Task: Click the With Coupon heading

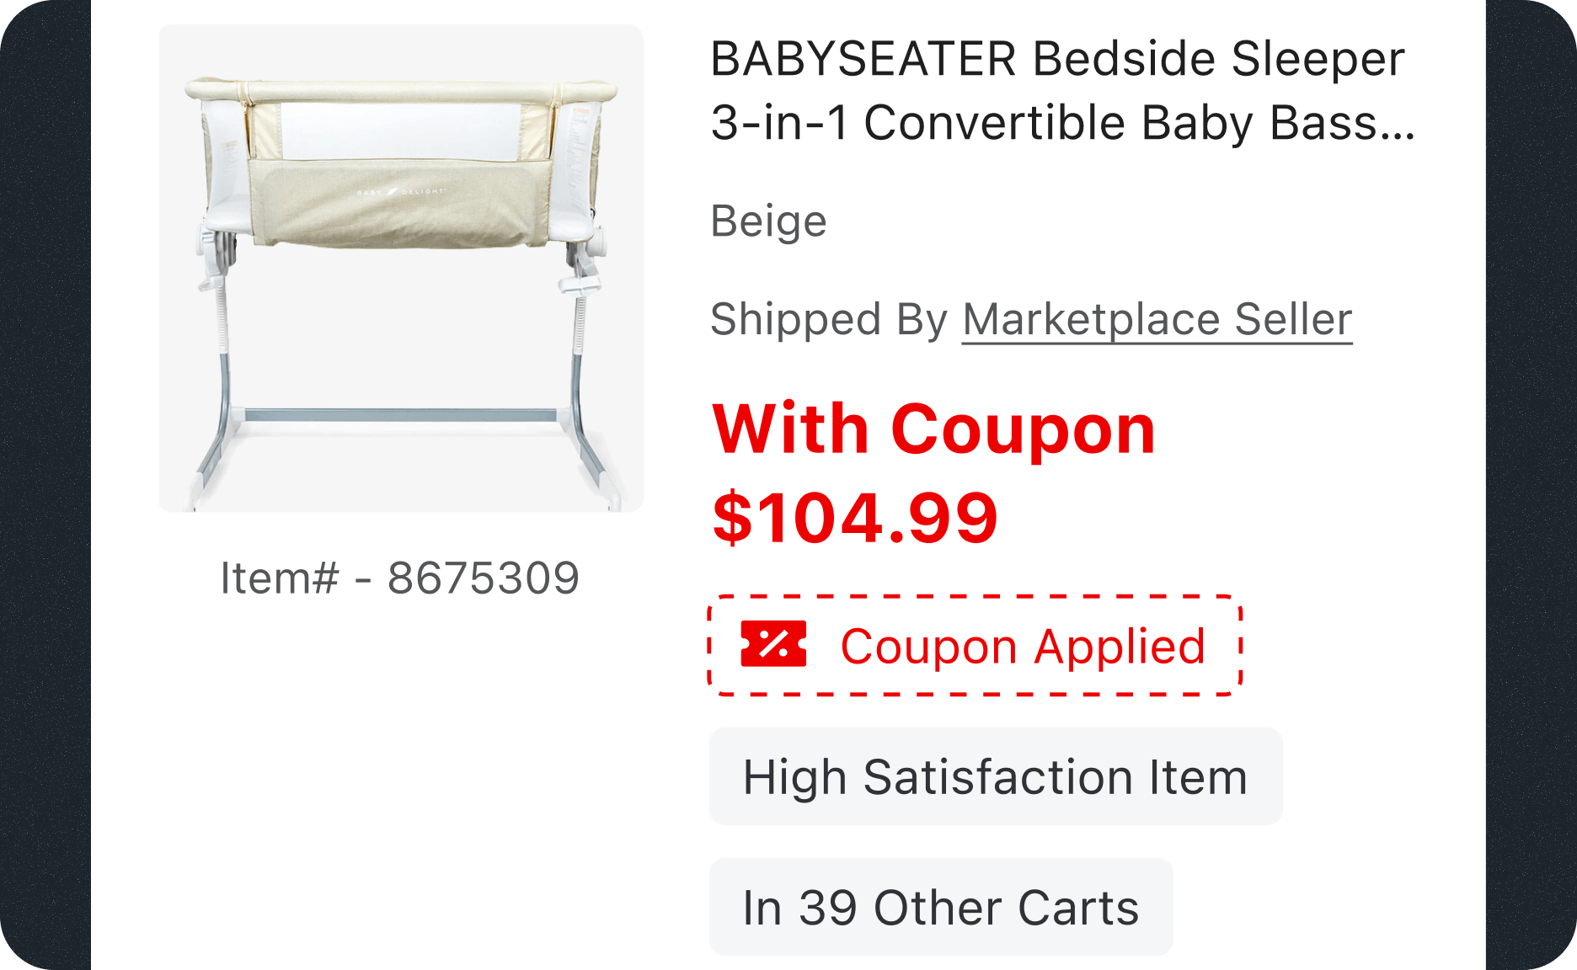Action: pyautogui.click(x=933, y=429)
